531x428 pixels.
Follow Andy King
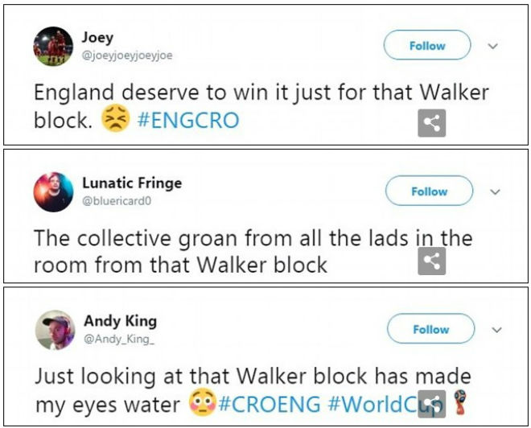[430, 328]
